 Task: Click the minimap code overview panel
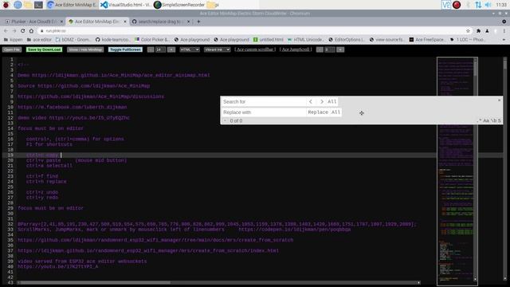coord(457,171)
